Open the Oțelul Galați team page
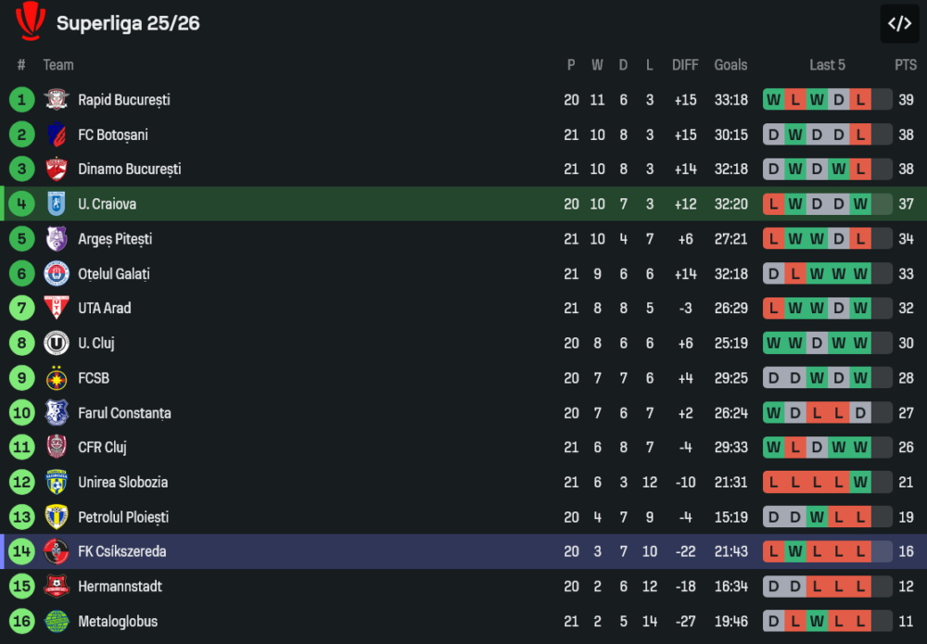927x644 pixels. pos(114,273)
